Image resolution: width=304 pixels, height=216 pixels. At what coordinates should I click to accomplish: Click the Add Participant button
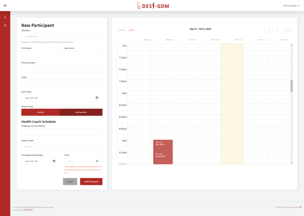point(91,182)
